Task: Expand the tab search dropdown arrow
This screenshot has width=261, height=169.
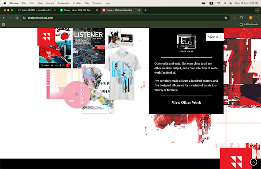Action: [x=257, y=10]
